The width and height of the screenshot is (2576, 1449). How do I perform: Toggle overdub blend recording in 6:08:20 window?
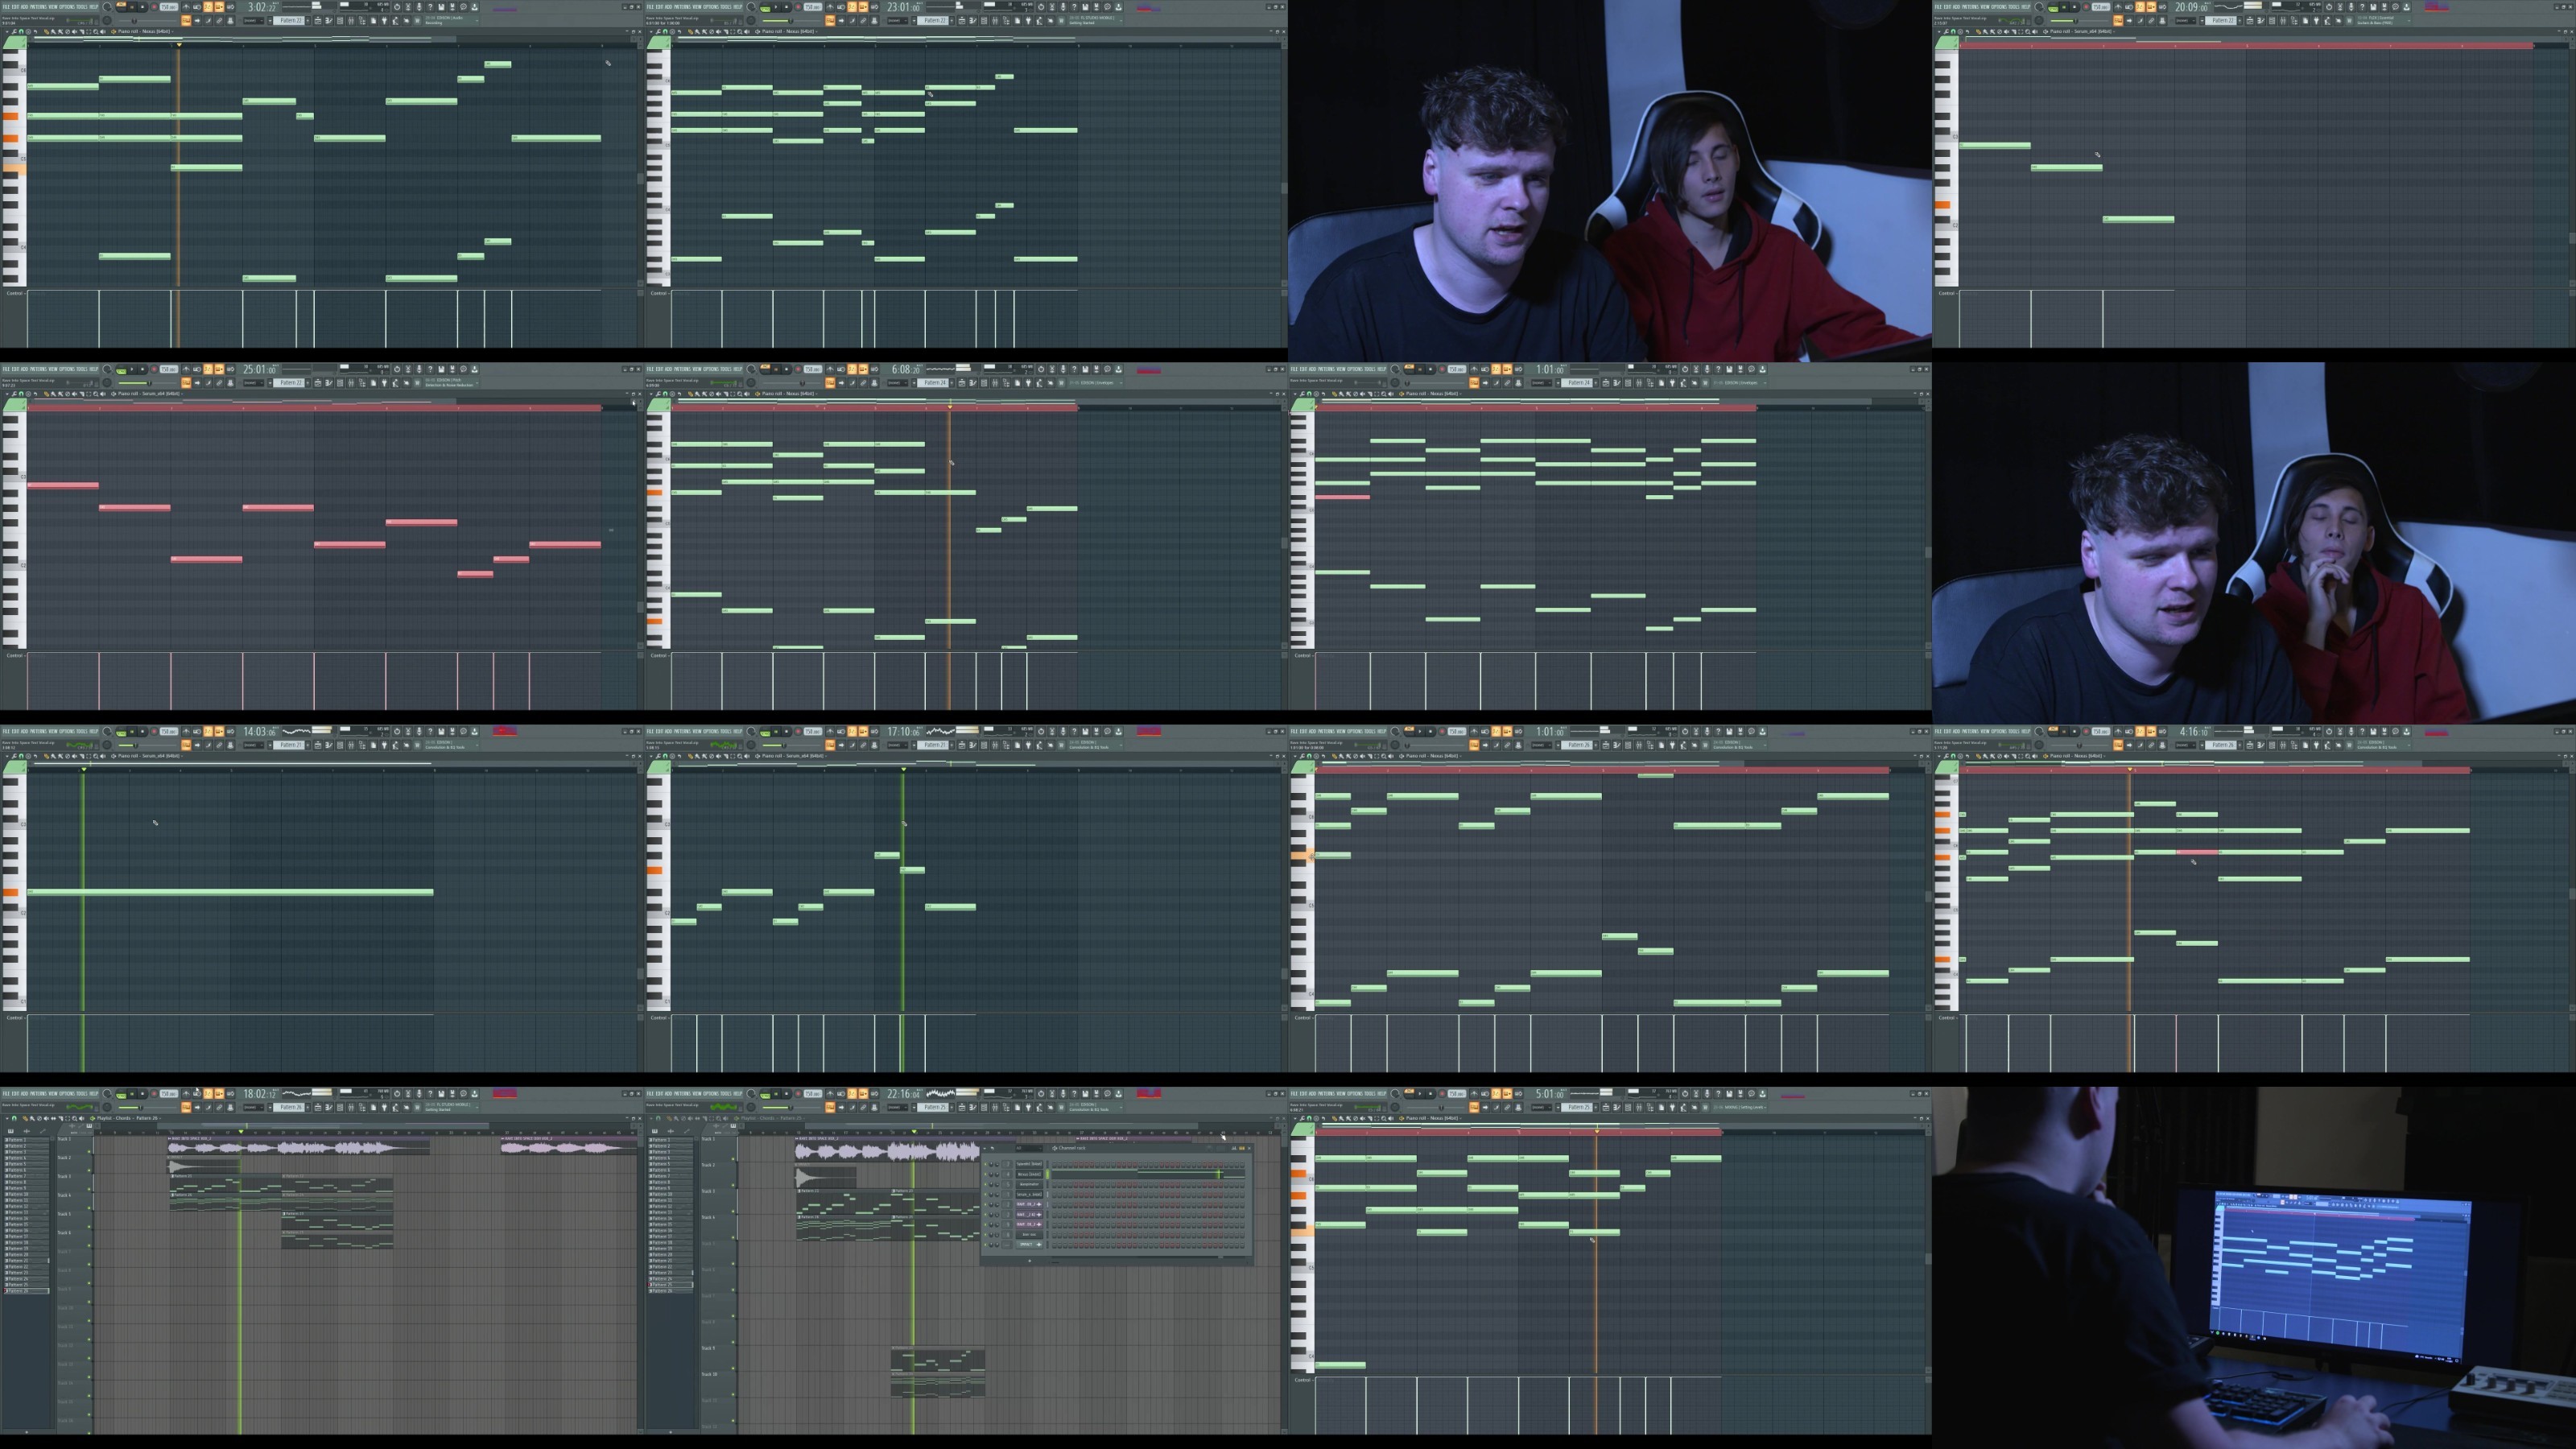(863, 369)
